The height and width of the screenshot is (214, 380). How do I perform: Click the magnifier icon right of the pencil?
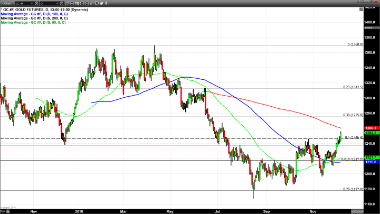72,3
